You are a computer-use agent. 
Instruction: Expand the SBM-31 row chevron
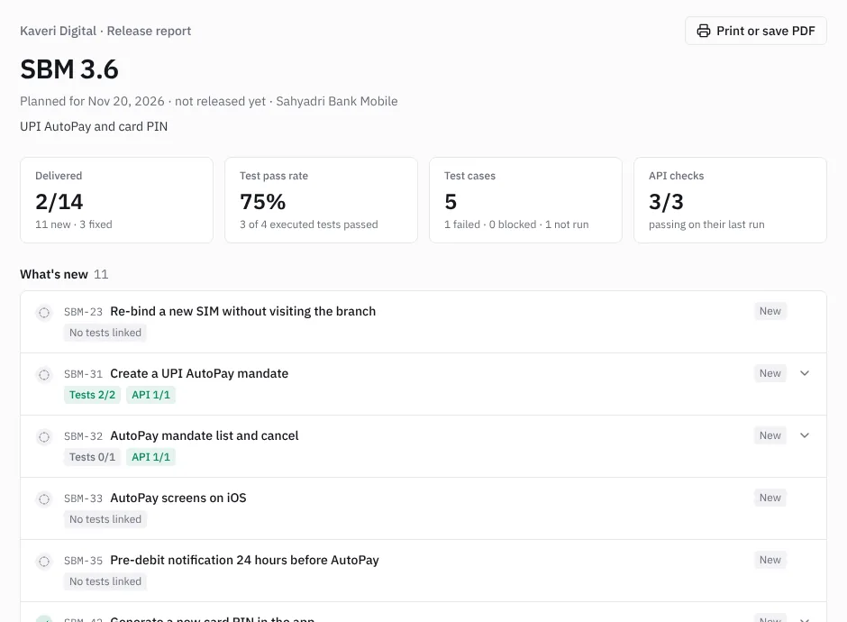point(805,373)
